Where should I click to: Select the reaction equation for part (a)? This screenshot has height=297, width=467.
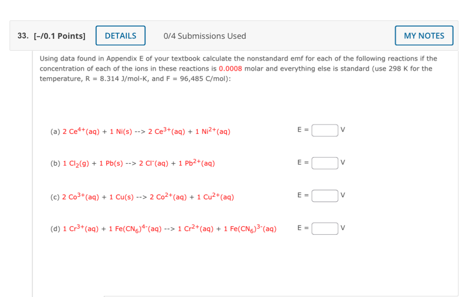[x=140, y=130]
